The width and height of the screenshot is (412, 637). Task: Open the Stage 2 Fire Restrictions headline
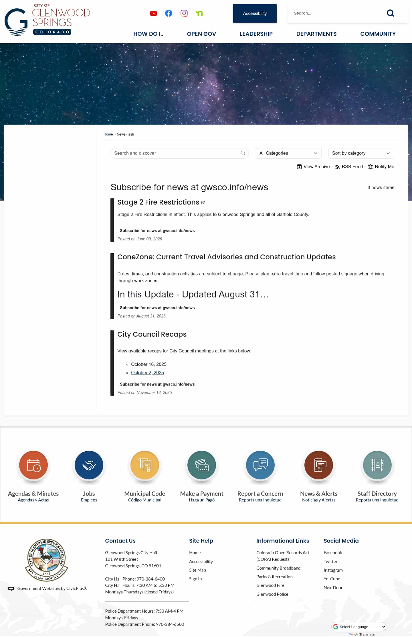(x=158, y=202)
